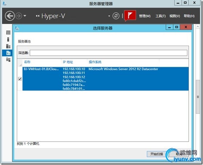Select the highlighted Hyper-V sidebar icon
The height and width of the screenshot is (165, 203).
(x=7, y=53)
